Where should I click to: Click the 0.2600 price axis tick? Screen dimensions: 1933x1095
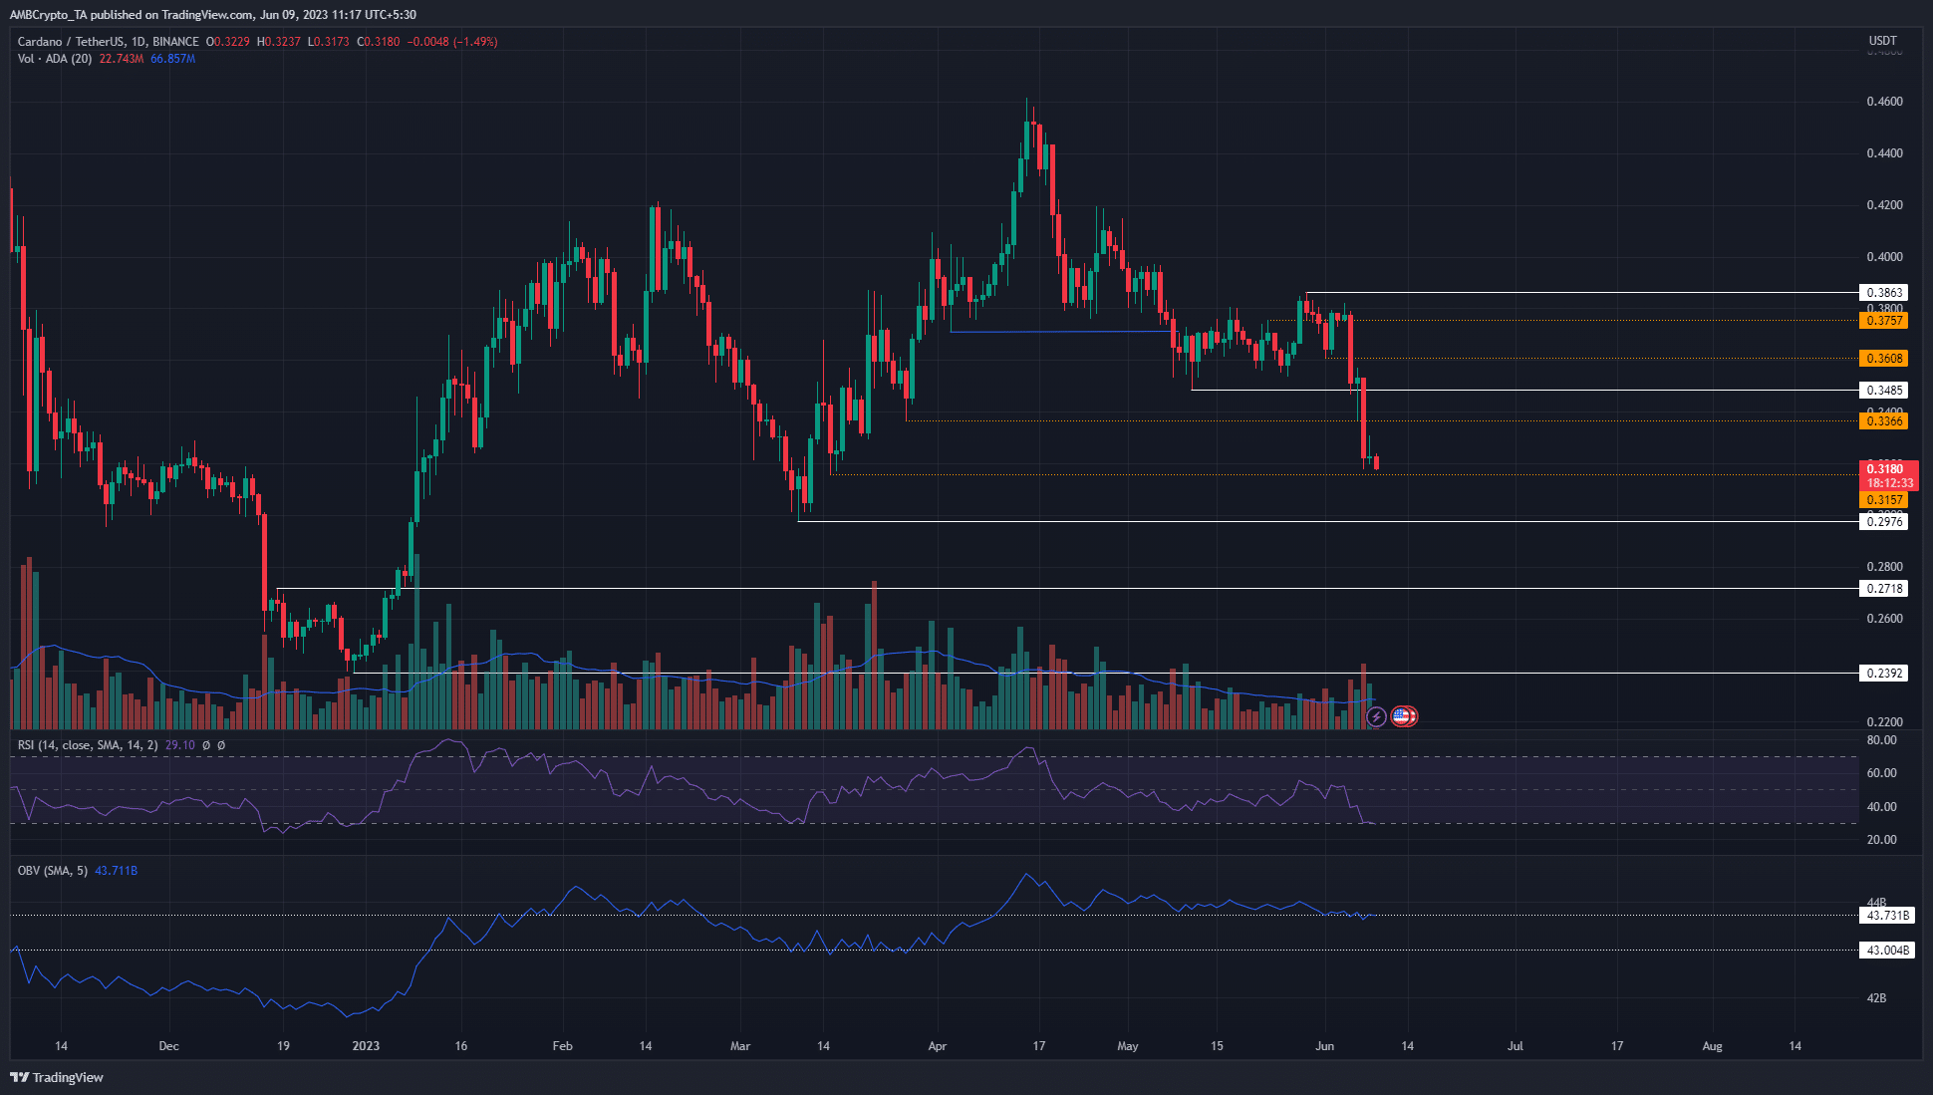(1884, 619)
